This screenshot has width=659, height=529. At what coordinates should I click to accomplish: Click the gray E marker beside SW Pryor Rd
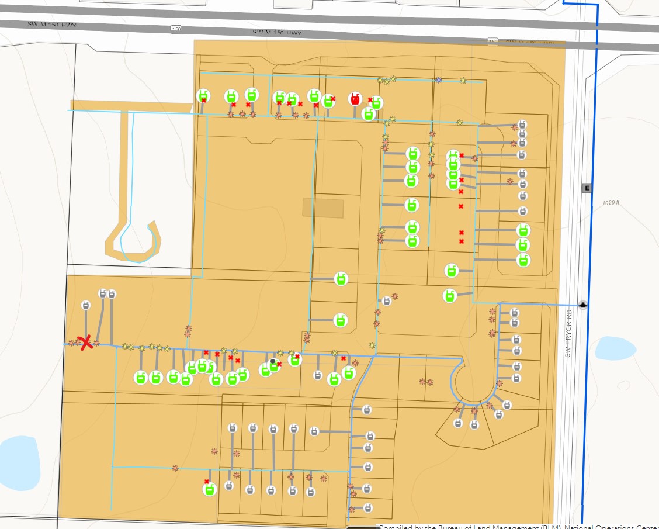[587, 188]
